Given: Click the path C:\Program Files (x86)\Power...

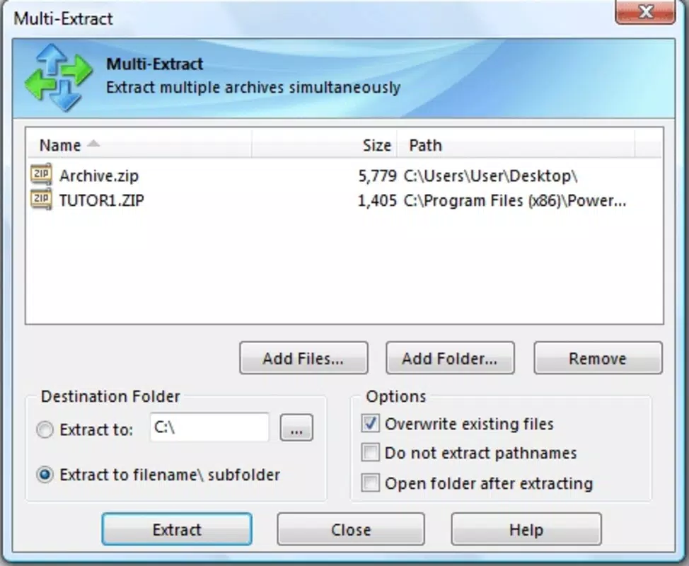Looking at the screenshot, I should [514, 201].
